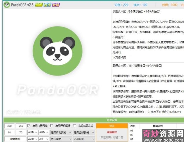Expand the 显示译文 dropdown

click(x=61, y=139)
